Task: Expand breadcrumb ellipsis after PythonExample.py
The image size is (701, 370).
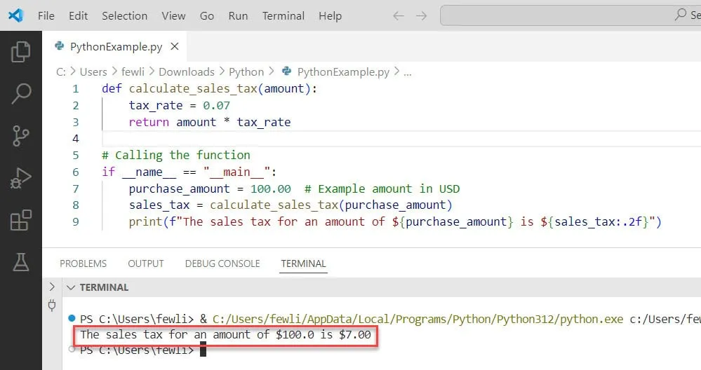Action: 408,71
